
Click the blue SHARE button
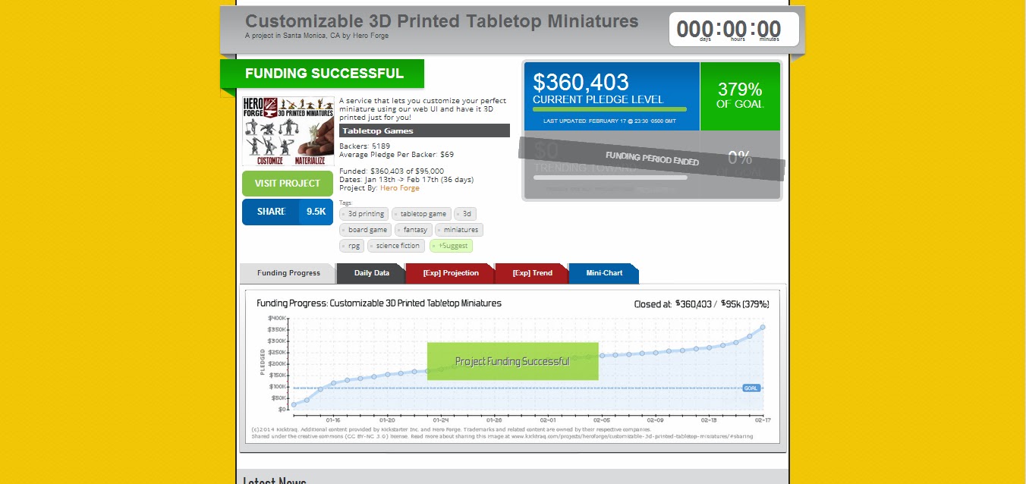pyautogui.click(x=271, y=212)
